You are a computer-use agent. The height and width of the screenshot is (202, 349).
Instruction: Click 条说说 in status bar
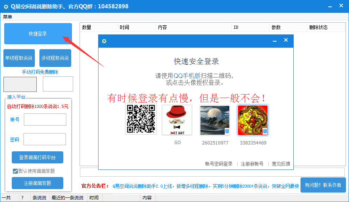39,198
